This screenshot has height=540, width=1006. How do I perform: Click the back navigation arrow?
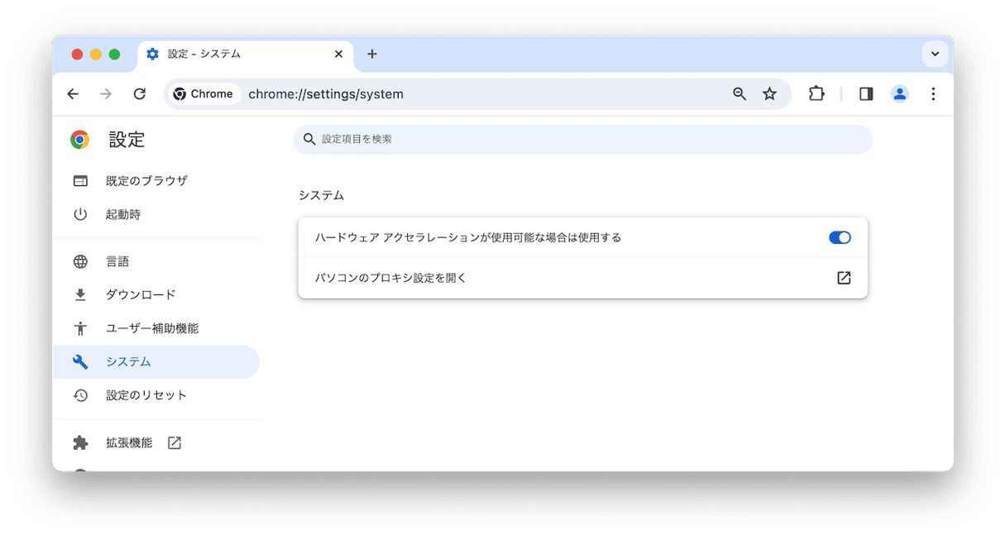73,94
